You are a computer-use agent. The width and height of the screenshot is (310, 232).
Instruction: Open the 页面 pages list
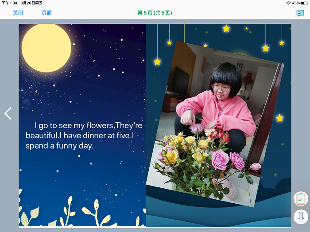click(x=46, y=13)
